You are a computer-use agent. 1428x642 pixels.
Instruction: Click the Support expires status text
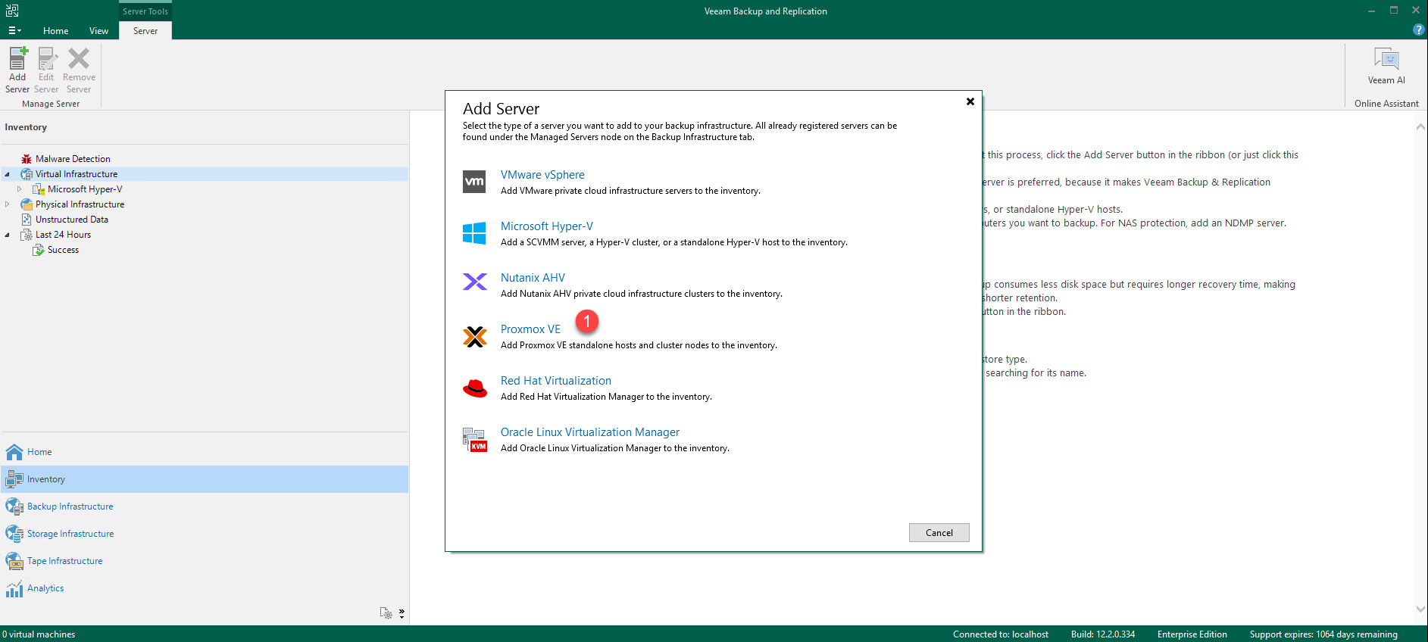pyautogui.click(x=1323, y=634)
